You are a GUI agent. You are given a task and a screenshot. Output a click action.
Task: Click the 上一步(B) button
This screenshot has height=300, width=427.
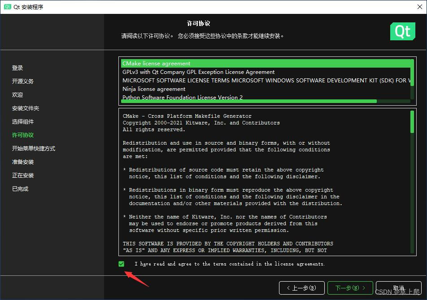tap(301, 288)
